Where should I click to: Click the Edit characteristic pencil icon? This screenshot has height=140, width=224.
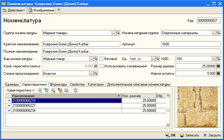53,90
